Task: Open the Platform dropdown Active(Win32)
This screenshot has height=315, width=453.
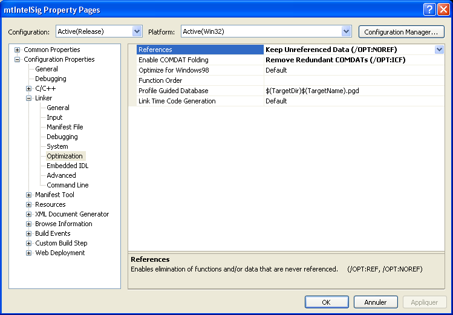Action: click(266, 31)
